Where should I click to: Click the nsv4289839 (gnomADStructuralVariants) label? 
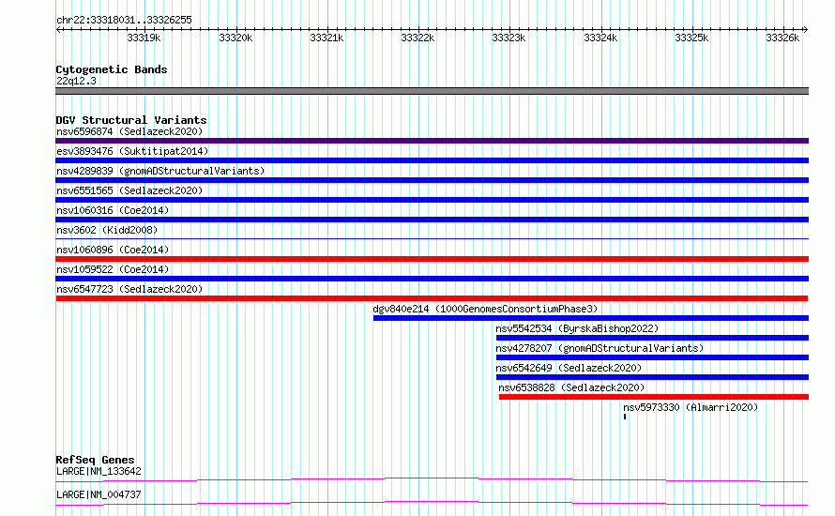pos(160,171)
